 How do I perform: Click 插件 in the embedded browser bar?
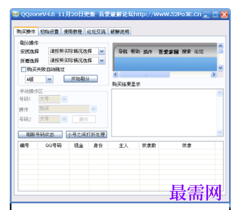(x=148, y=52)
